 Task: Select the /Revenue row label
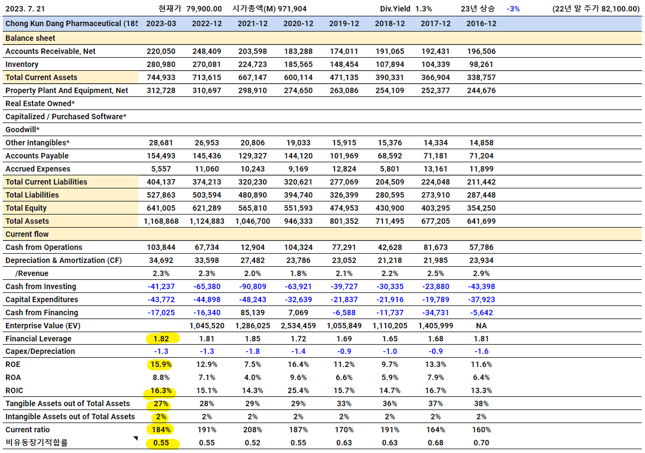(x=32, y=273)
